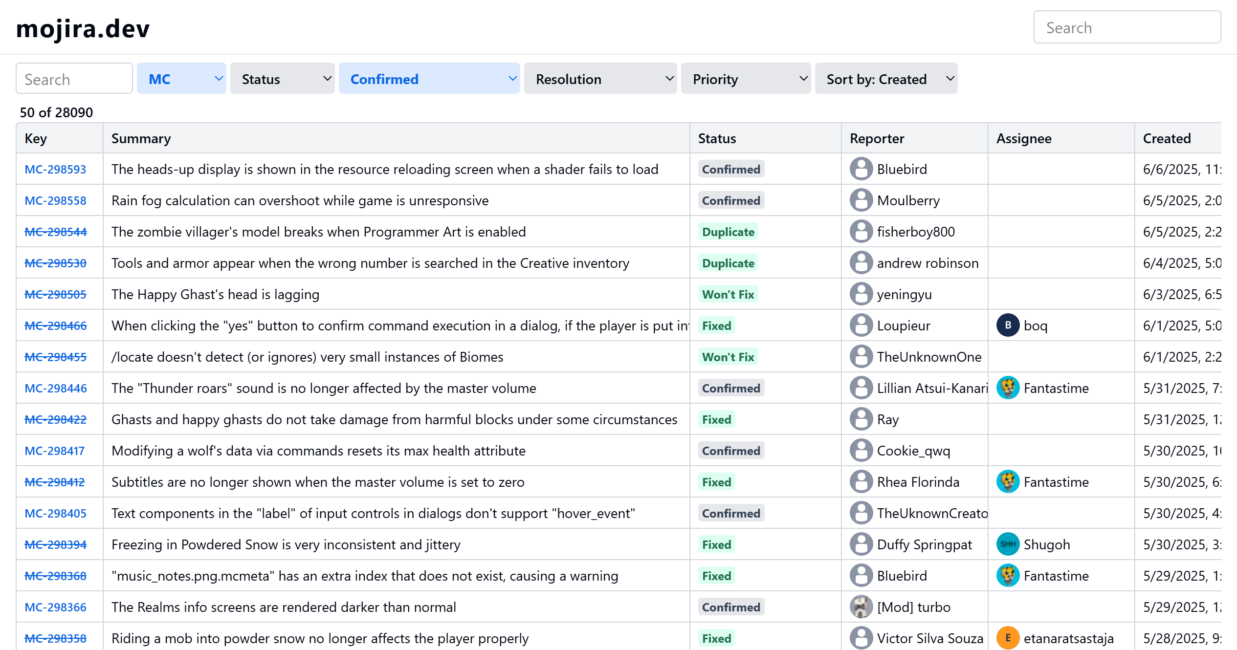Open the MC project dropdown

[181, 79]
